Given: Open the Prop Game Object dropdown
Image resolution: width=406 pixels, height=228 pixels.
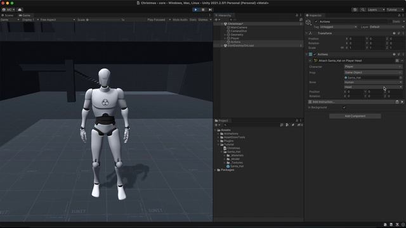Looking at the screenshot, I should click(373, 72).
